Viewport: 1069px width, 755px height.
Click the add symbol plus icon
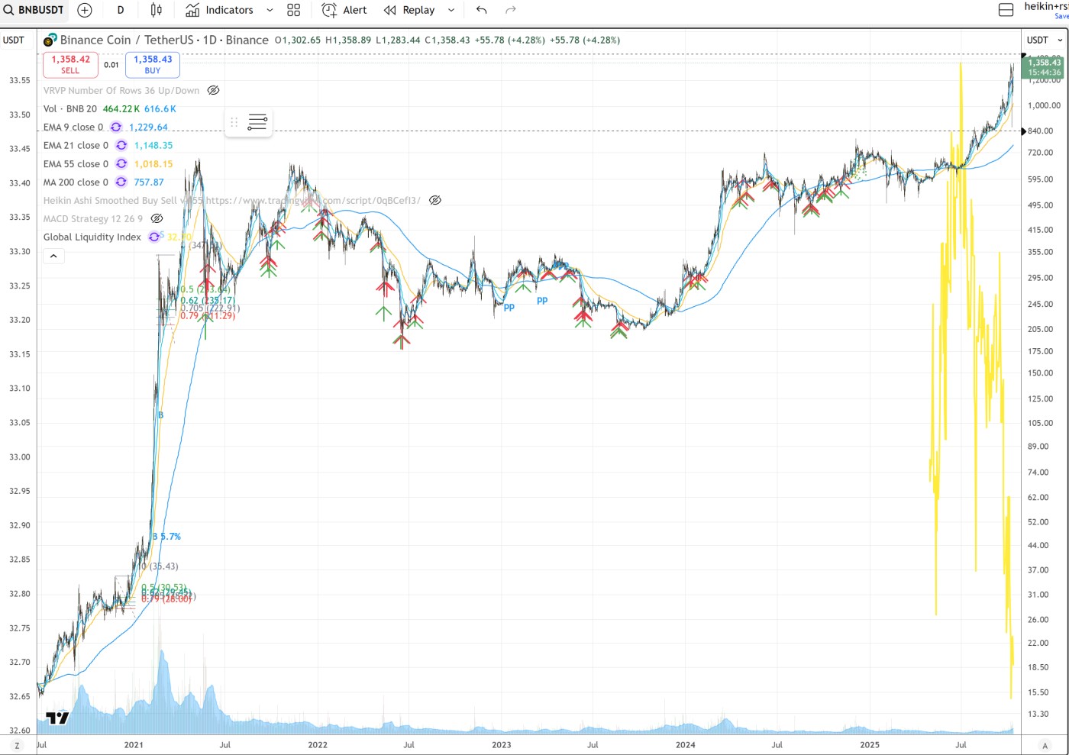[x=85, y=10]
